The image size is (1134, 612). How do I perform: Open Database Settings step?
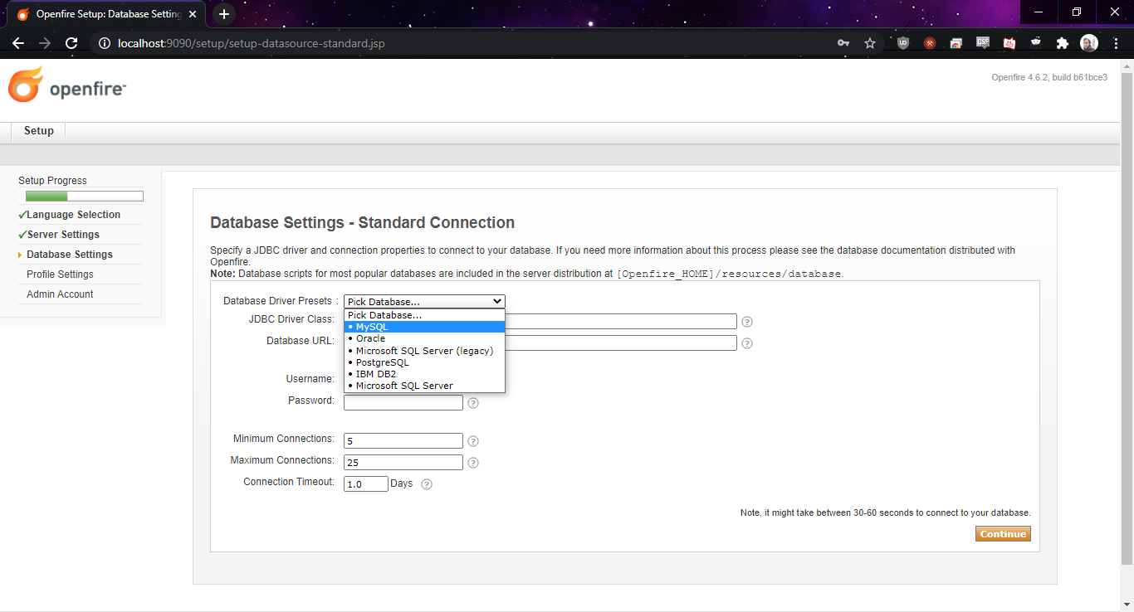pyautogui.click(x=70, y=255)
